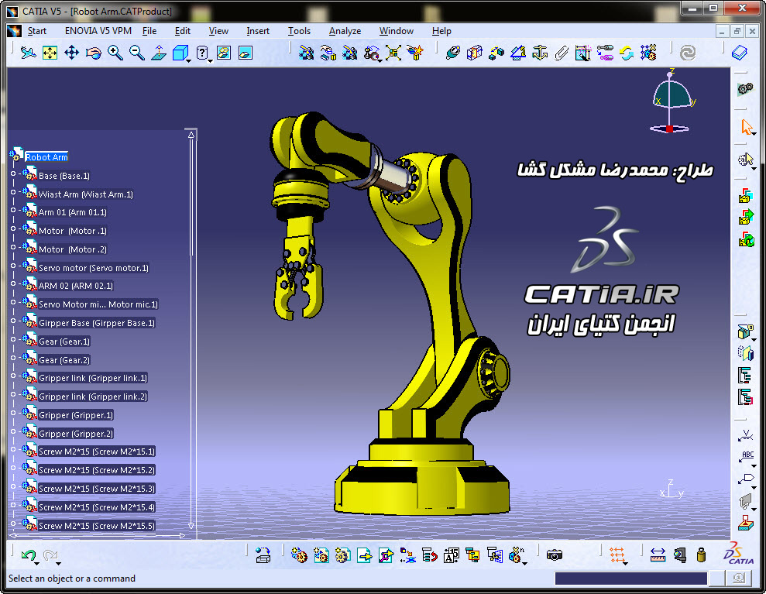Open the Analyze menu
This screenshot has height=594, width=766.
click(345, 31)
